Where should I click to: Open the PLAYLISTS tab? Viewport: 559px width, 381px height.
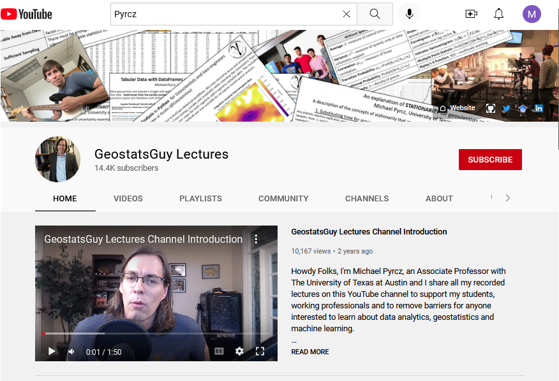tap(200, 199)
